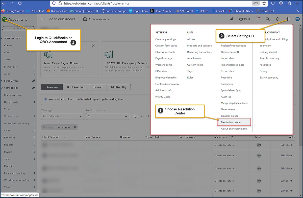
Task: Click the Settings gear icon
Action: click(287, 19)
